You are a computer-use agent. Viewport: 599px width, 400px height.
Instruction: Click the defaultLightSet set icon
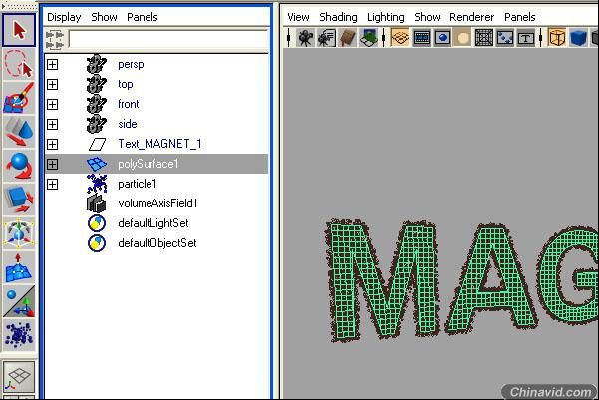(x=97, y=223)
